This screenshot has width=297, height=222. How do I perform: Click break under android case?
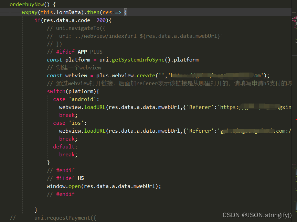click(68, 115)
